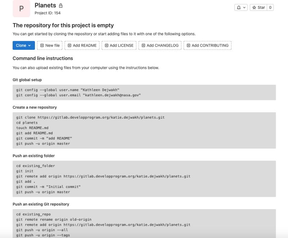Click the private lock icon beside Planets
The width and height of the screenshot is (288, 238).
point(60,5)
